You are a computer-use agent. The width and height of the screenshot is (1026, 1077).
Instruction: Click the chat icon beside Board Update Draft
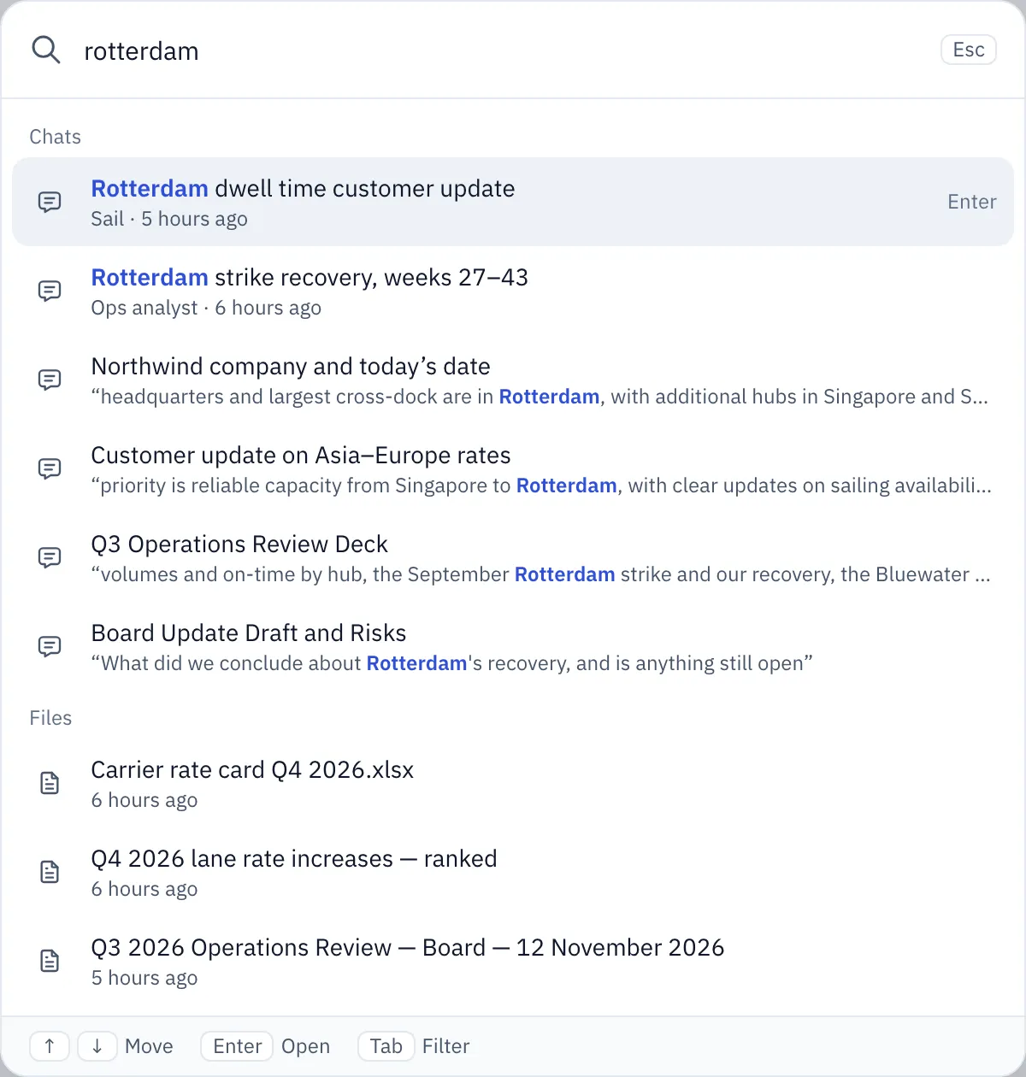click(x=50, y=646)
